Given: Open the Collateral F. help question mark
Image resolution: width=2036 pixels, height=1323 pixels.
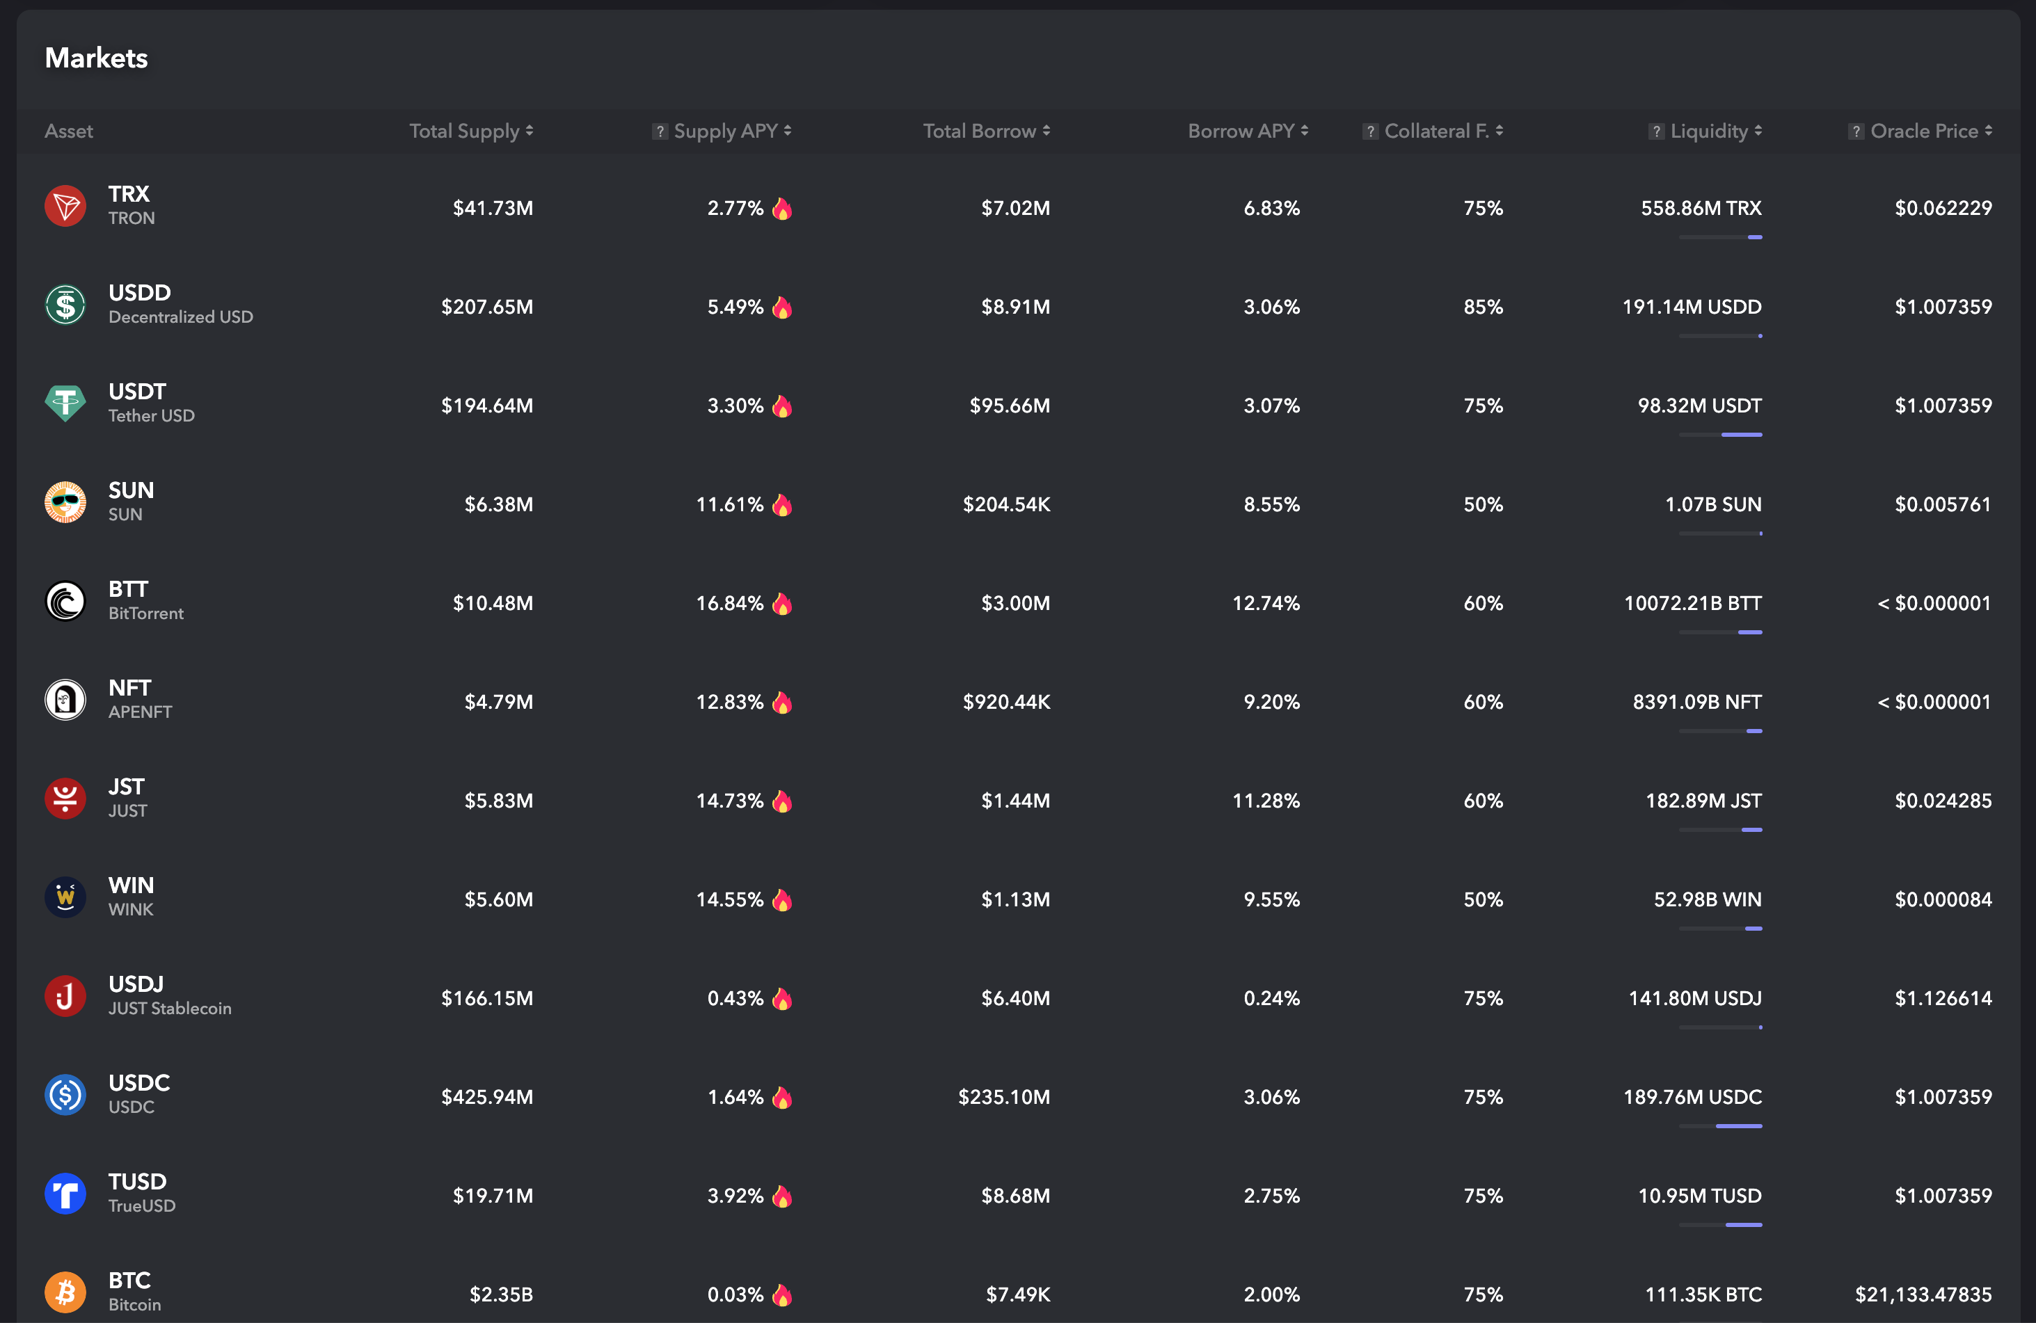Looking at the screenshot, I should [1371, 131].
